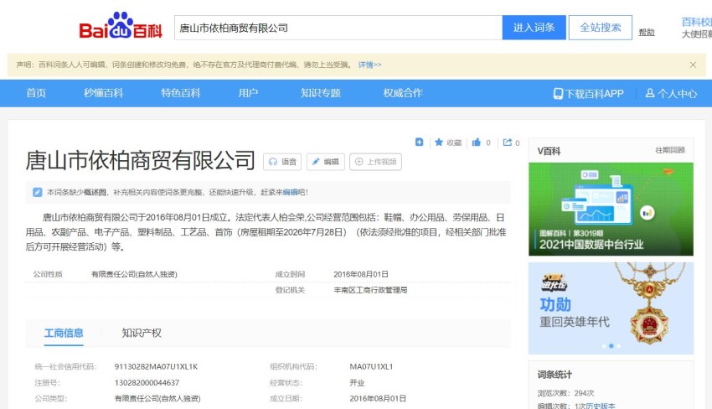Click the 开业 business status value
The width and height of the screenshot is (712, 409).
[x=357, y=383]
